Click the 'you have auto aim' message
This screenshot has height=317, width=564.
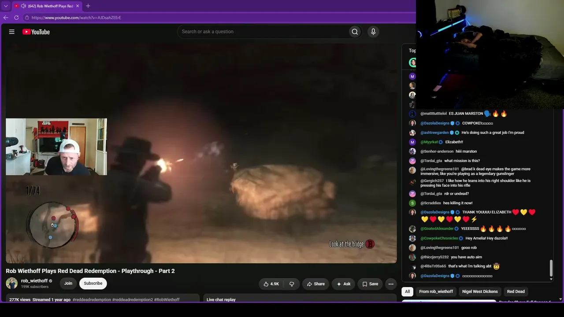click(x=466, y=257)
